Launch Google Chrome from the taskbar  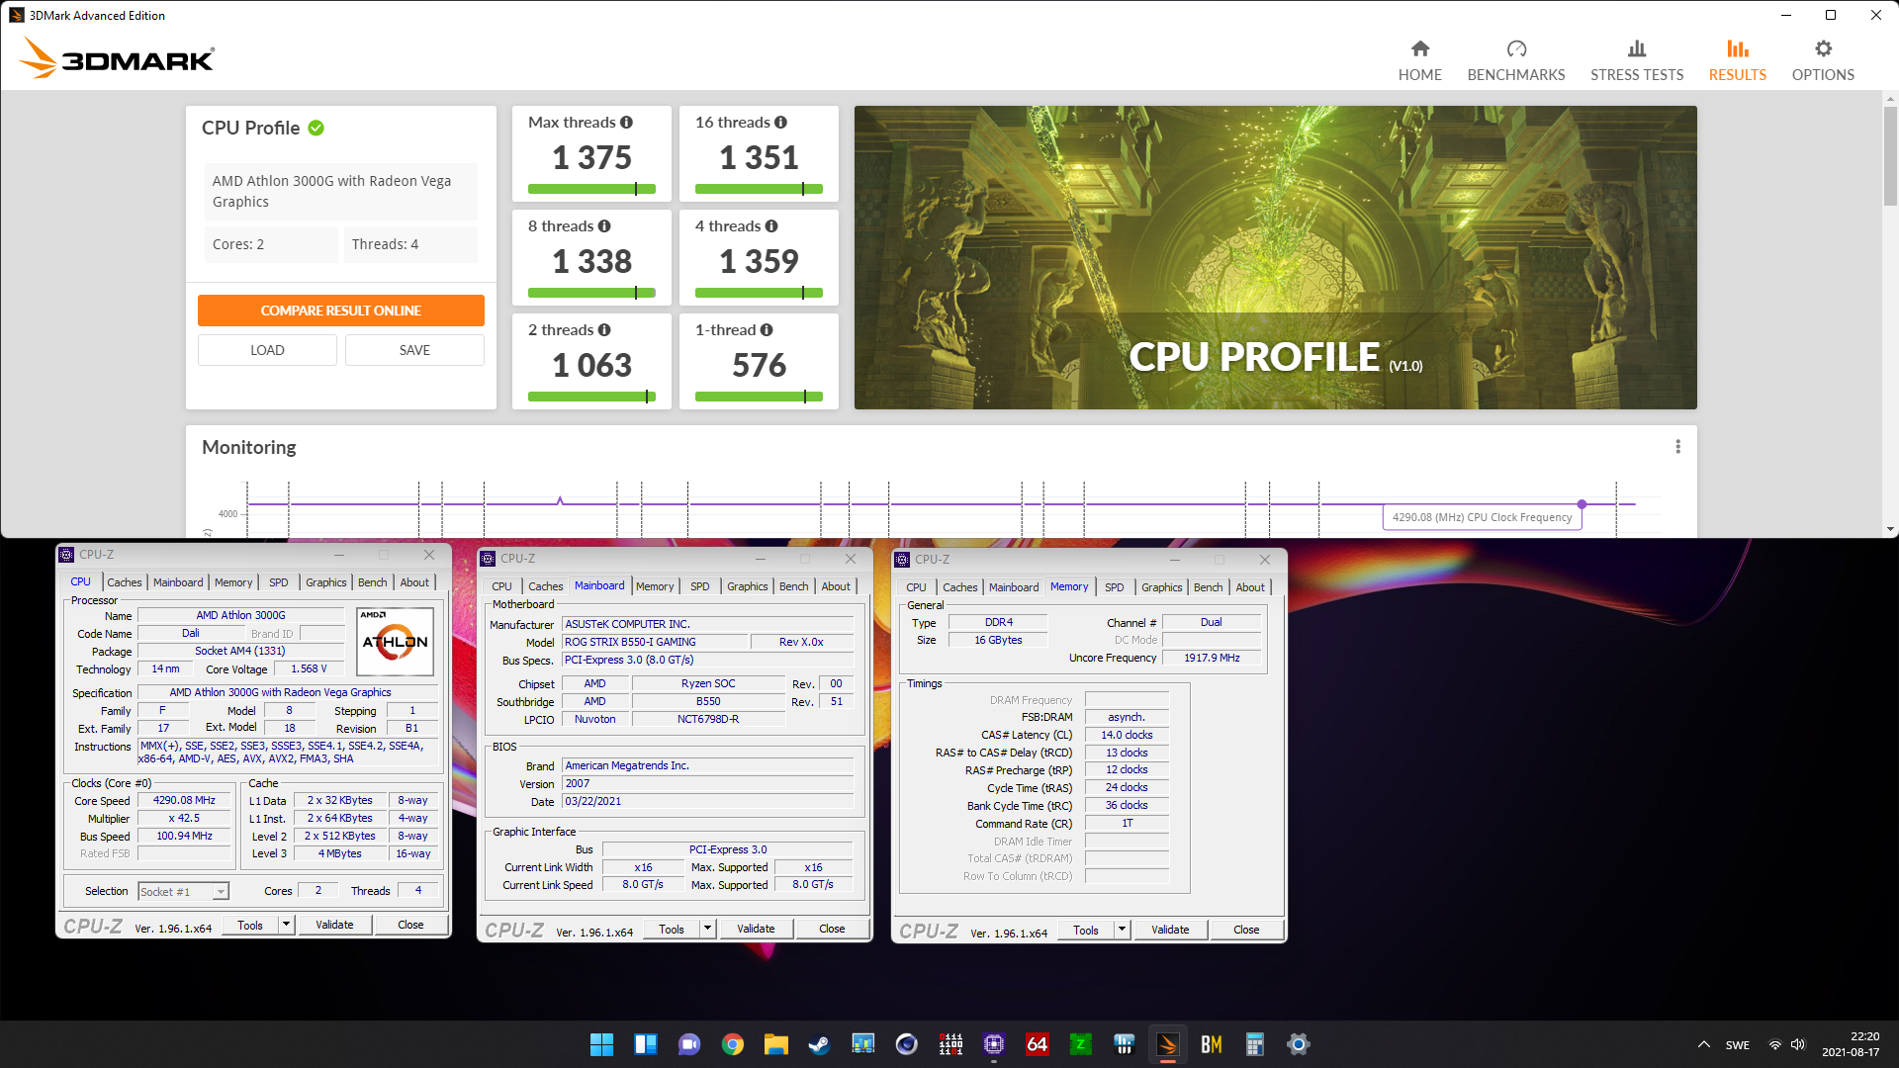pos(732,1044)
